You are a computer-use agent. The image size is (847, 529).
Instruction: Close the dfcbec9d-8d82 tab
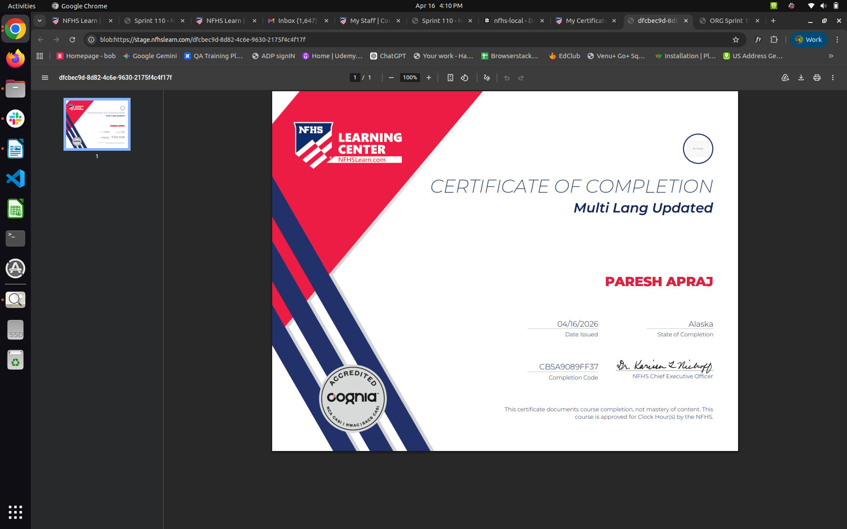tap(686, 21)
